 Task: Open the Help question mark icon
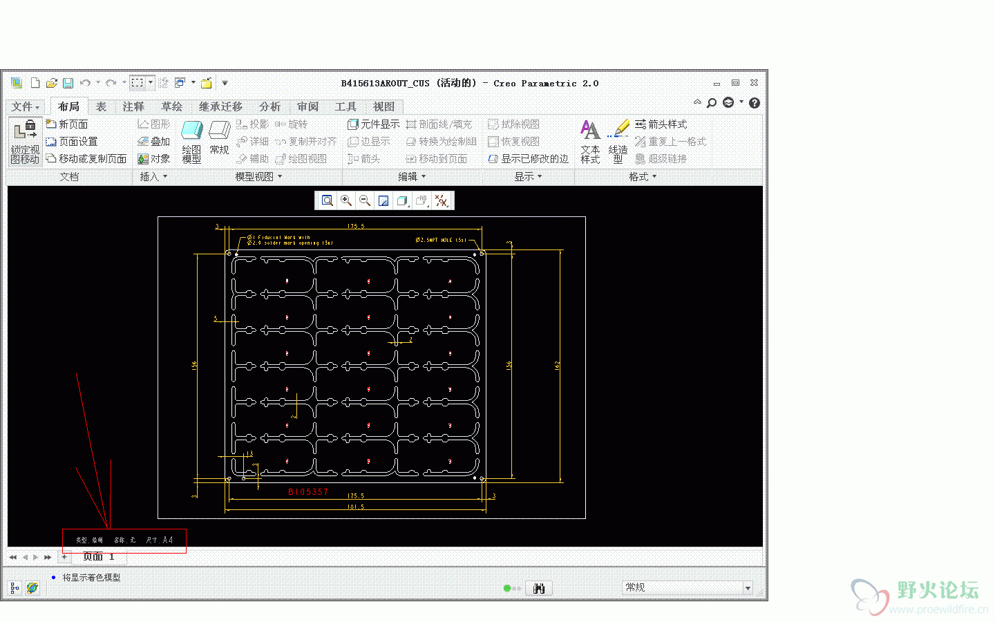click(755, 103)
